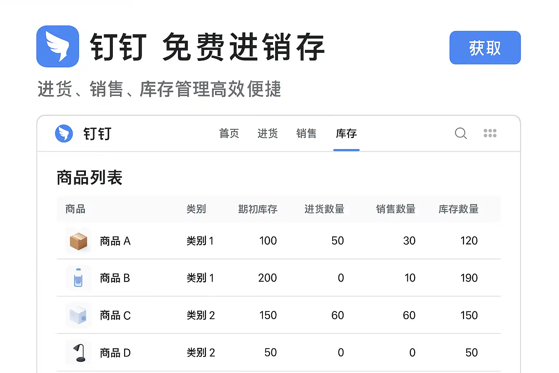Click sales quantity value for 商品 C
559x373 pixels.
click(409, 315)
